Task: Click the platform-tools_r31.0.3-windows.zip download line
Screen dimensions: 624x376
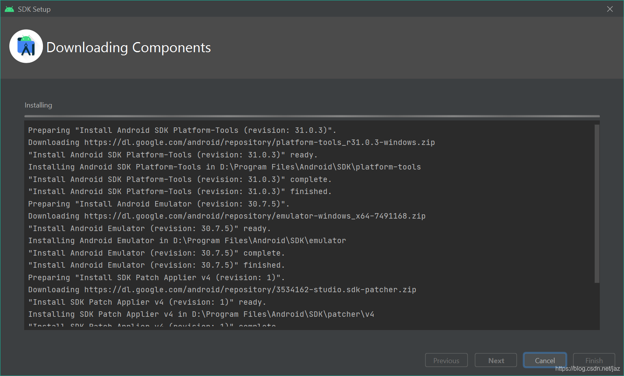Action: (231, 142)
